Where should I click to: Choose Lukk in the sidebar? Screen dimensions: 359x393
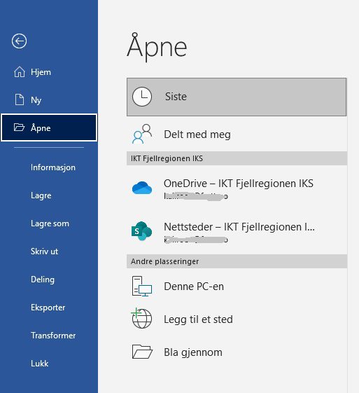tap(49, 364)
